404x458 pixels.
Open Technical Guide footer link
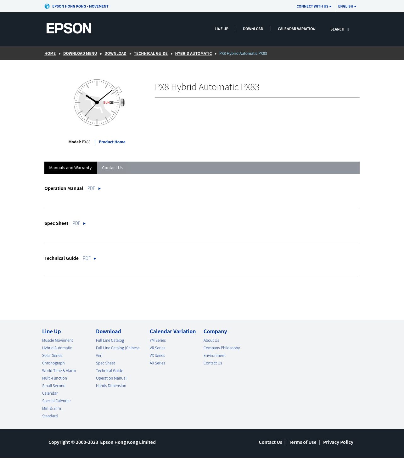pyautogui.click(x=109, y=371)
